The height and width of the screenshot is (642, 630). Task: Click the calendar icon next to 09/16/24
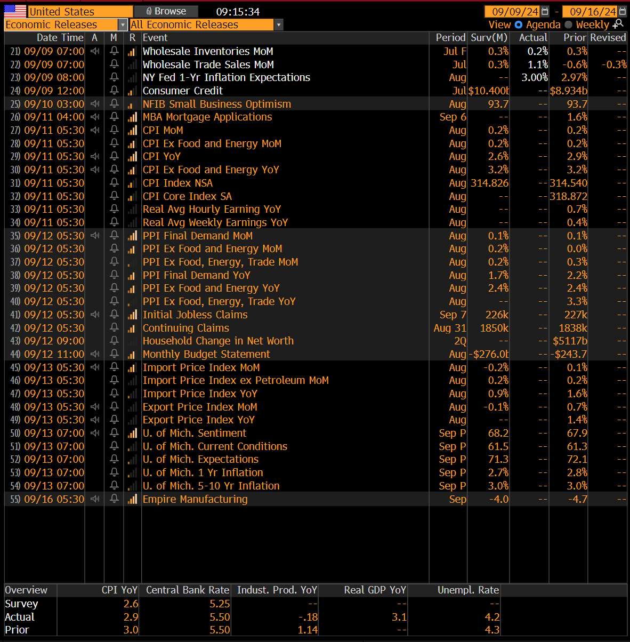(x=621, y=11)
